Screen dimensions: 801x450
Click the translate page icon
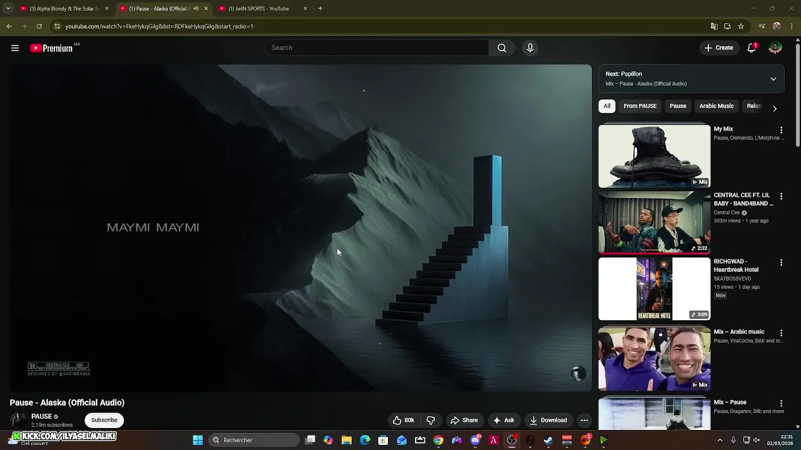[714, 26]
